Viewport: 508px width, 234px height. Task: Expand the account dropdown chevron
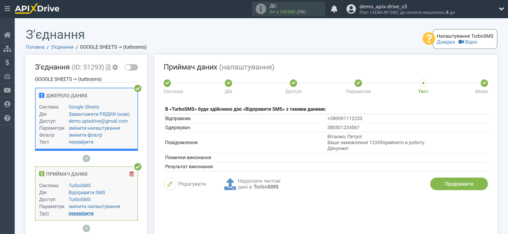pos(501,9)
